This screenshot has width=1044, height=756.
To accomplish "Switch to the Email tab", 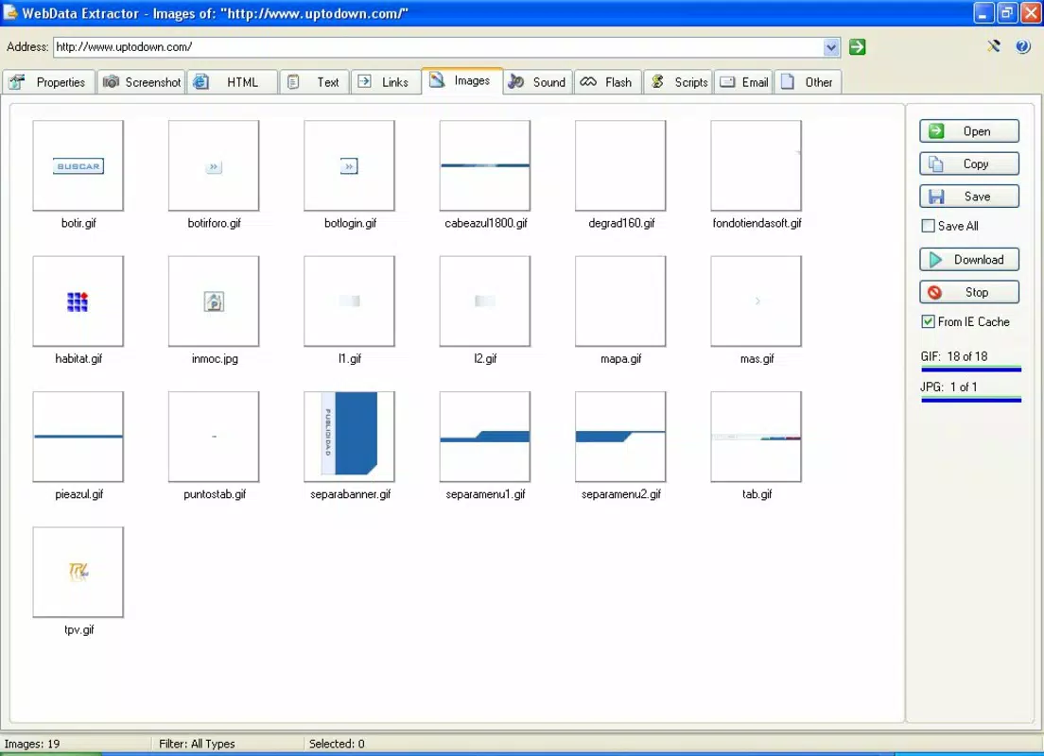I will (743, 82).
